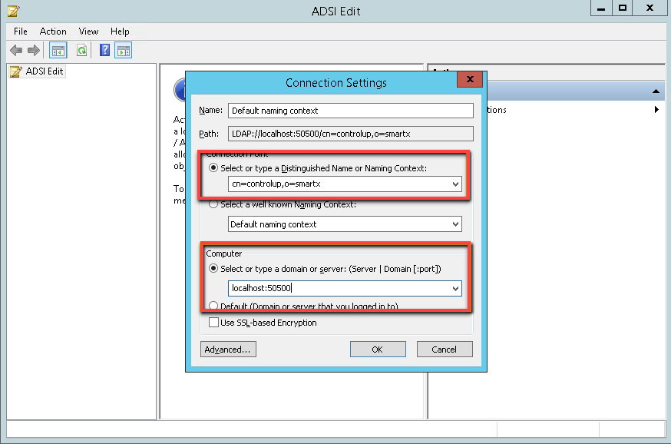This screenshot has width=671, height=444.
Task: Click the Advanced... button
Action: coord(228,350)
